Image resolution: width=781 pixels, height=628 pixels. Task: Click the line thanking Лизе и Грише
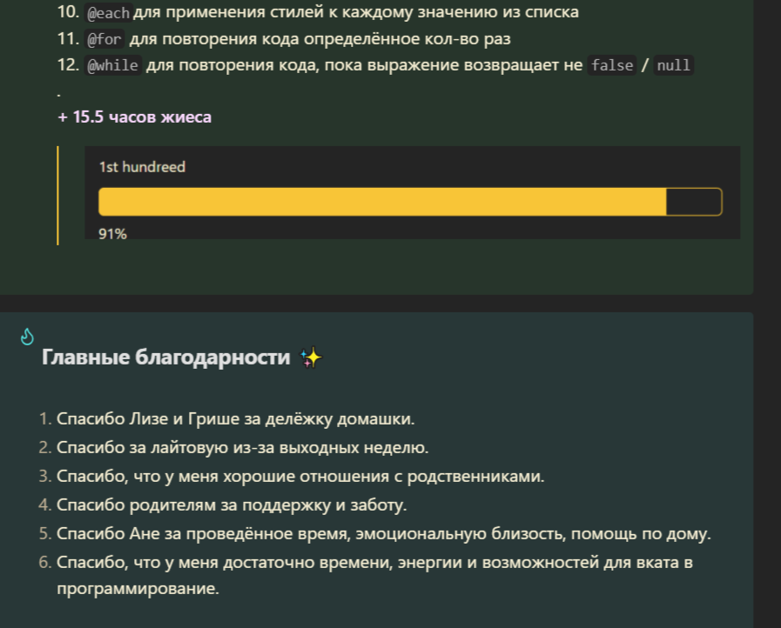pos(236,419)
